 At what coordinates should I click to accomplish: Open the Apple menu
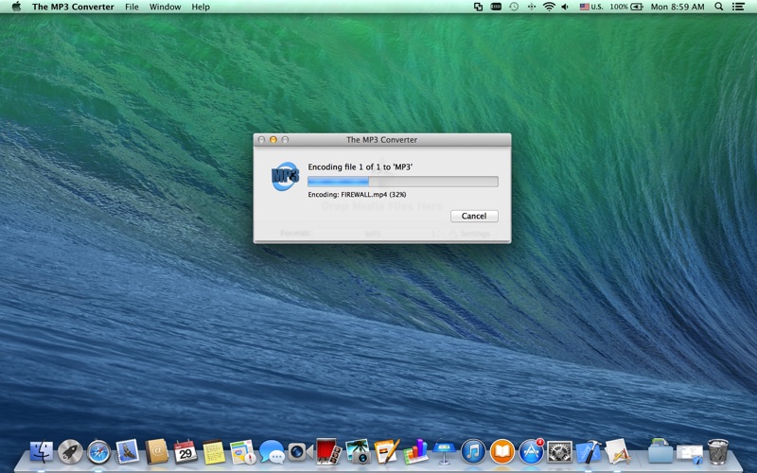tap(16, 7)
